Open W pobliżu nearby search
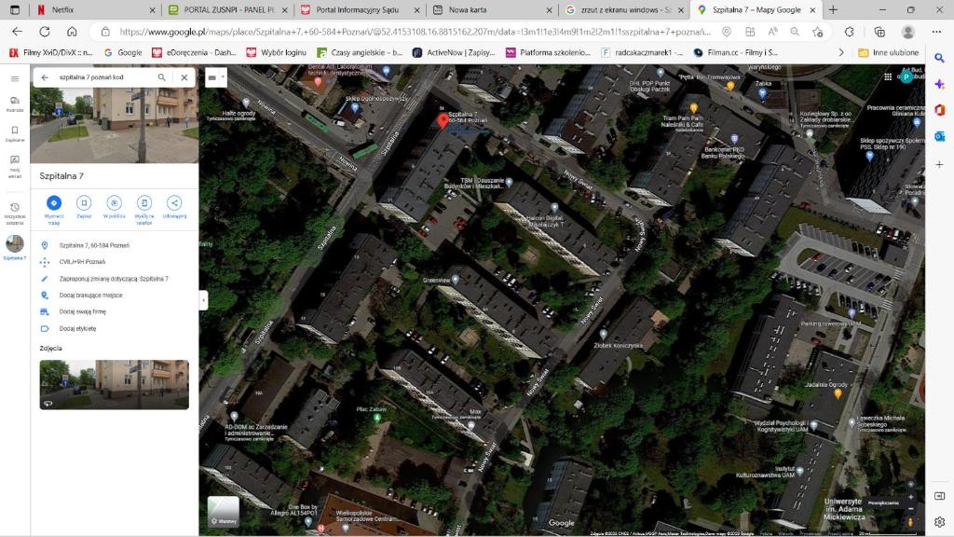The image size is (954, 537). point(114,202)
